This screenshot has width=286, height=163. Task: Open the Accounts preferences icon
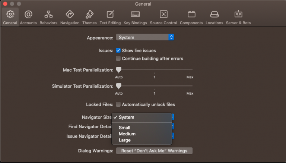point(28,15)
